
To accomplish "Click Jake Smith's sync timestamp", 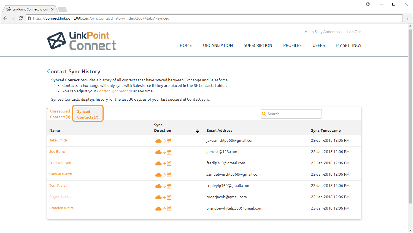I will click(330, 140).
